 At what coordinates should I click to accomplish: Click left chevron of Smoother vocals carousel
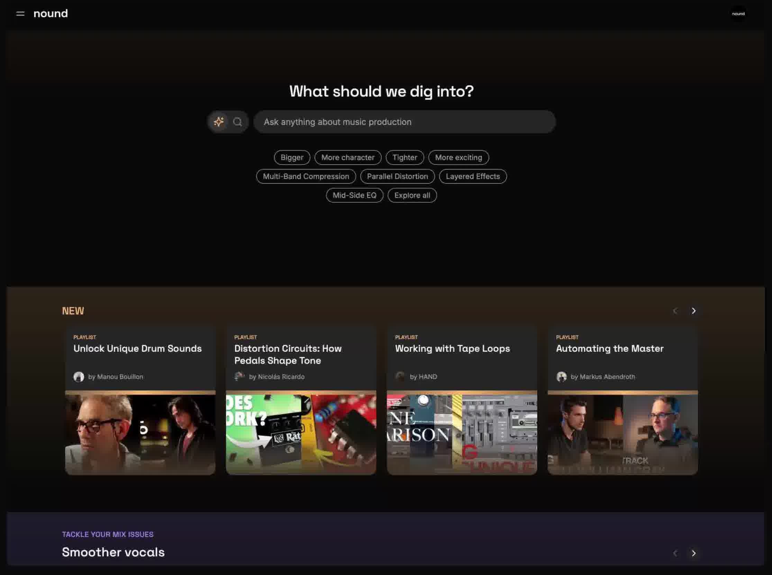coord(675,553)
